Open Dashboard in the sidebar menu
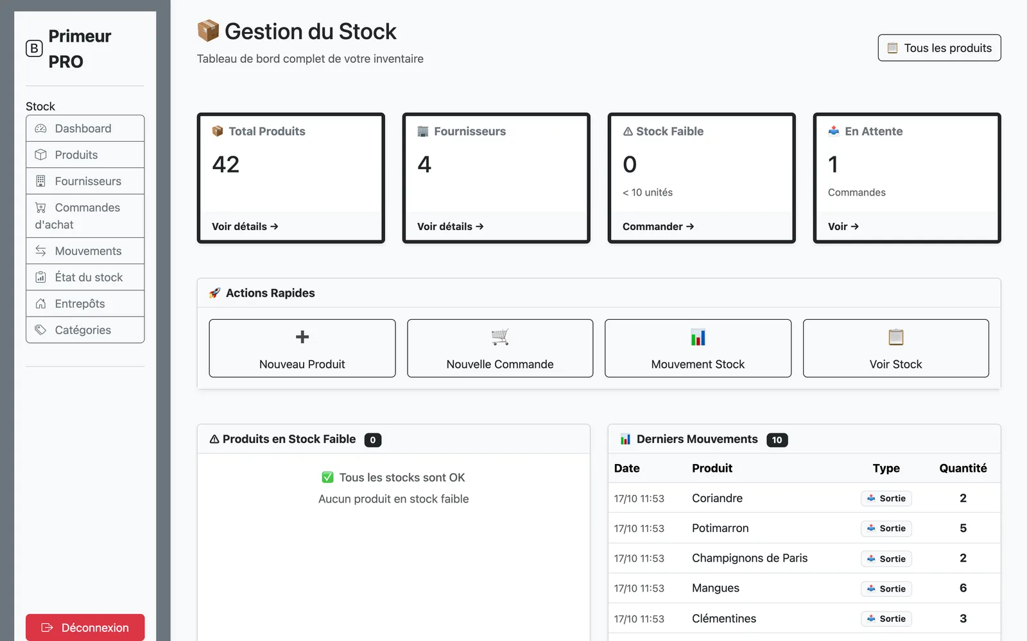Viewport: 1027px width, 641px height. (85, 128)
